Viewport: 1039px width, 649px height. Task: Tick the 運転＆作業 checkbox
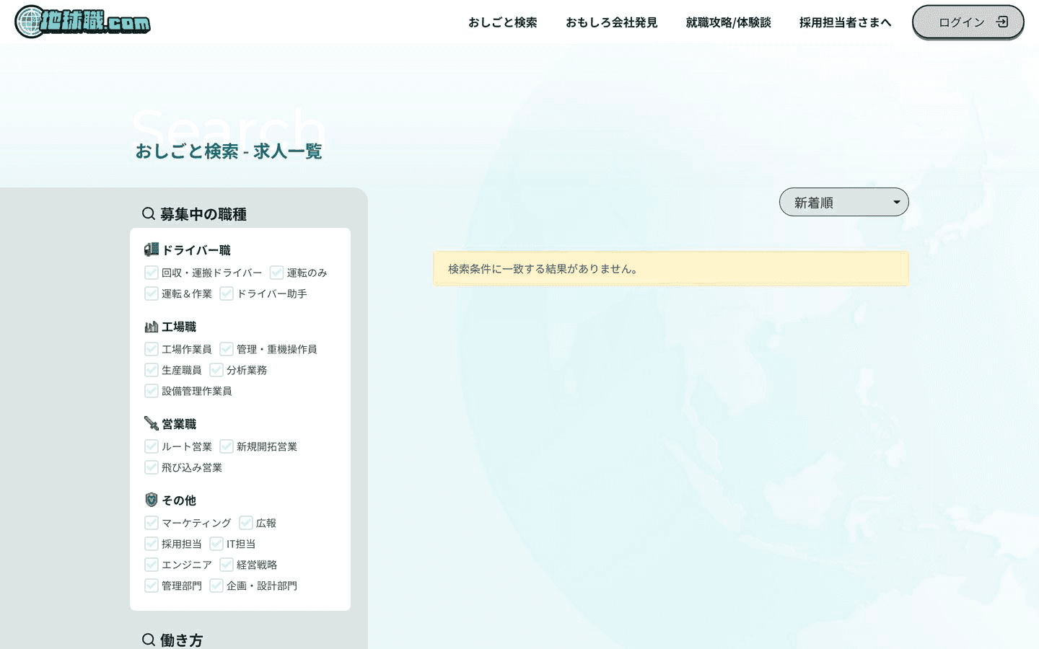152,293
